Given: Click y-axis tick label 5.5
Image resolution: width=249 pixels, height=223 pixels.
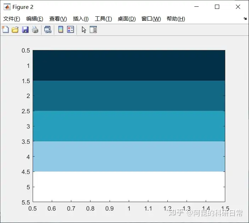Looking at the screenshot, I should pyautogui.click(x=26, y=202).
